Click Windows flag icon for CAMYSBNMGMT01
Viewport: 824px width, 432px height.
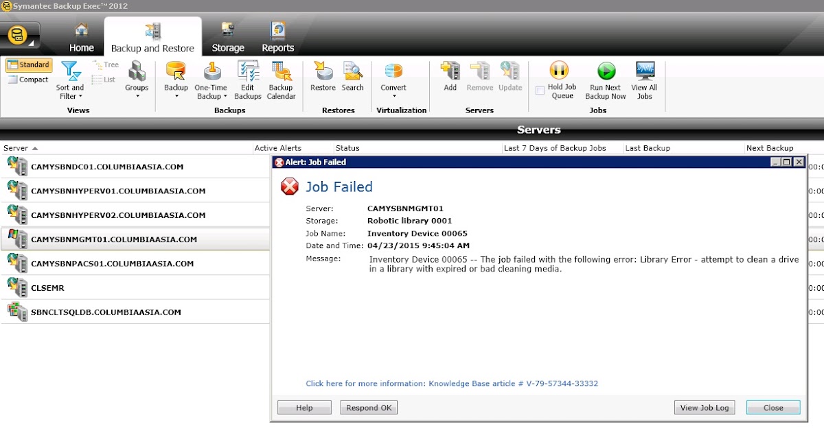coord(17,239)
